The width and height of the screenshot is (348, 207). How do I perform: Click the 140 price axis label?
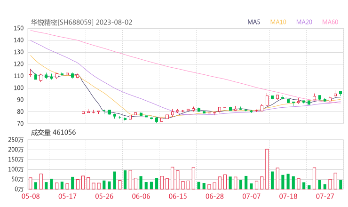pyautogui.click(x=19, y=40)
